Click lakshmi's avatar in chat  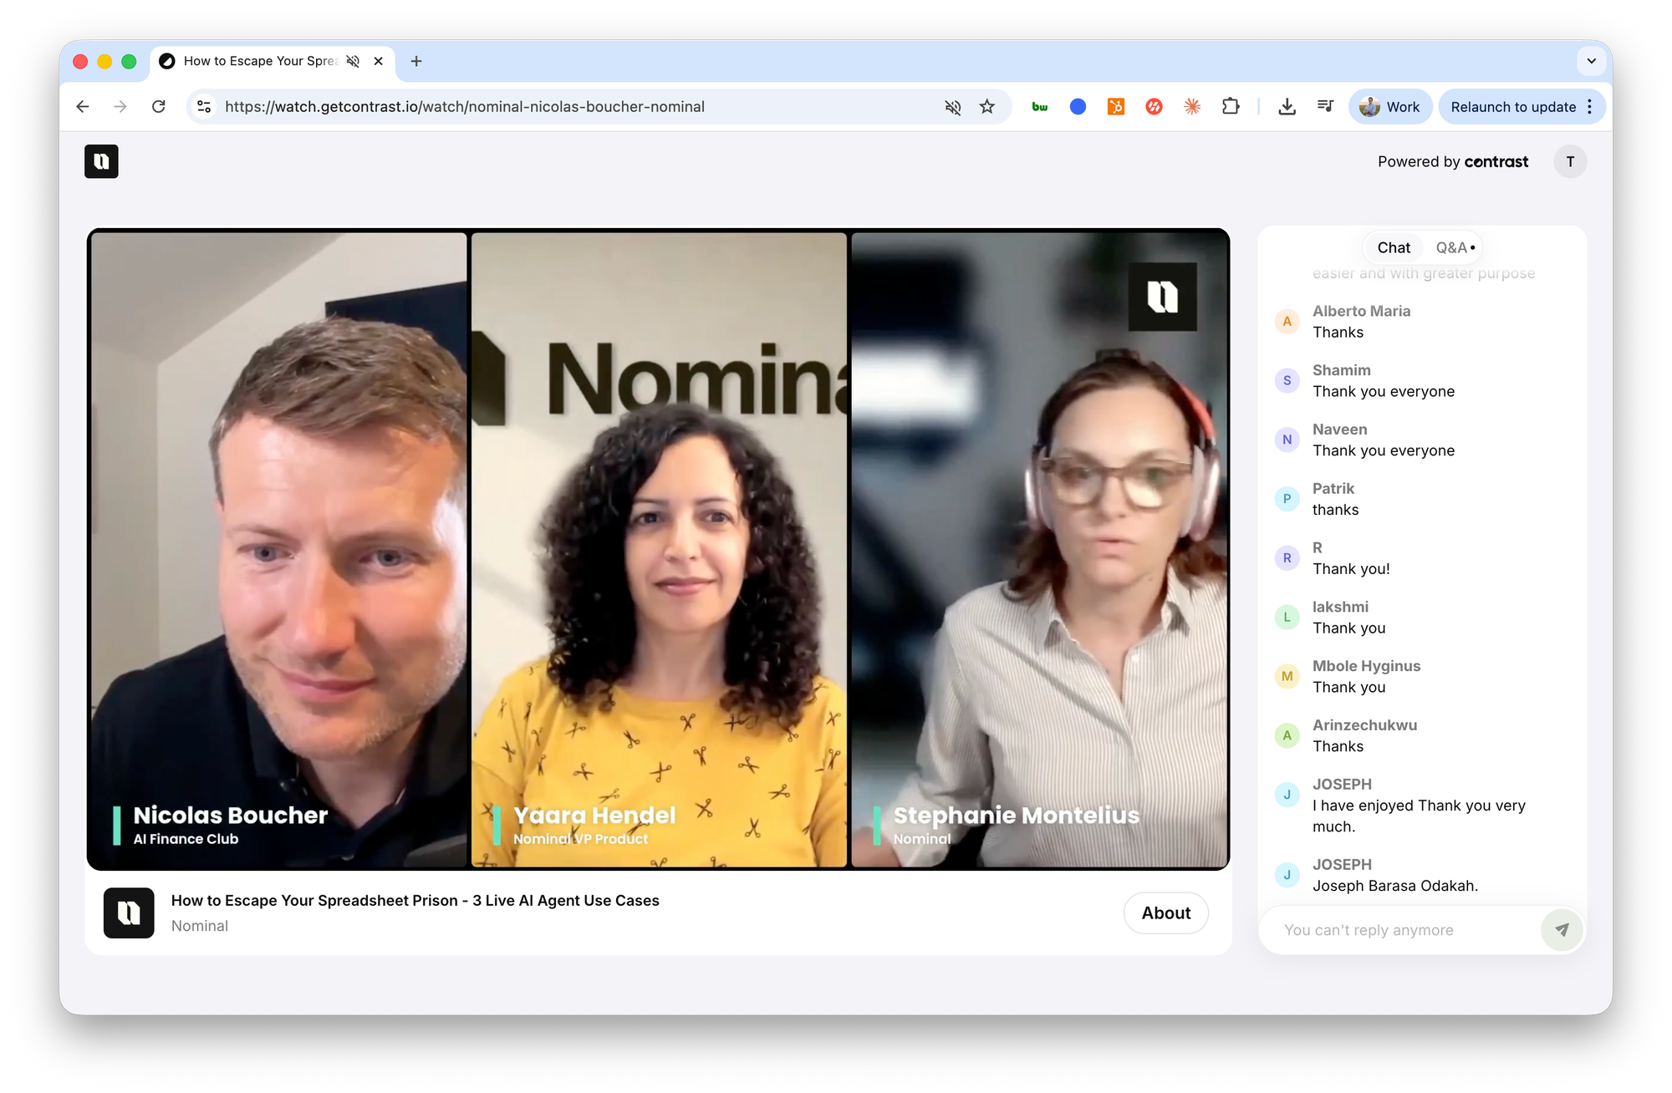coord(1287,618)
